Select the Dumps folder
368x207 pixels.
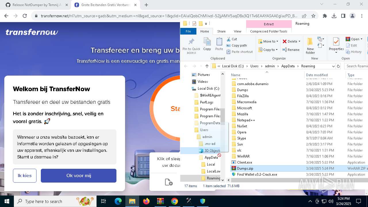(x=243, y=90)
